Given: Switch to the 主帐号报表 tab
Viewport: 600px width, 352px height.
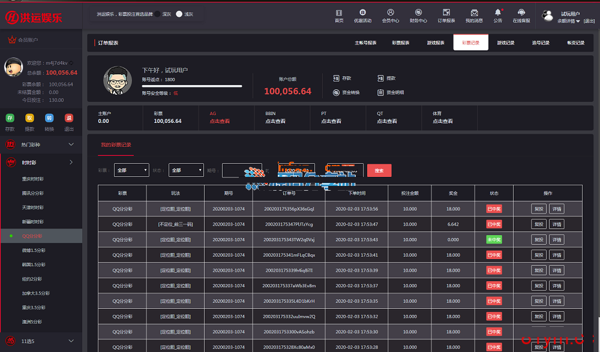Looking at the screenshot, I should 365,43.
